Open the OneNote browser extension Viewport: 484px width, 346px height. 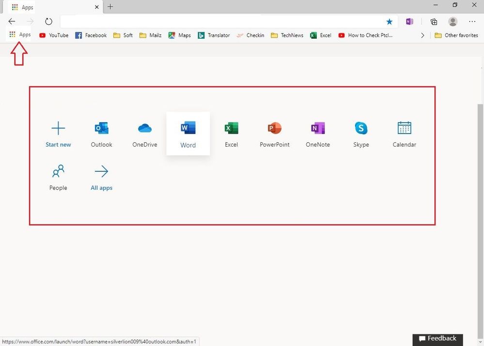[x=409, y=21]
